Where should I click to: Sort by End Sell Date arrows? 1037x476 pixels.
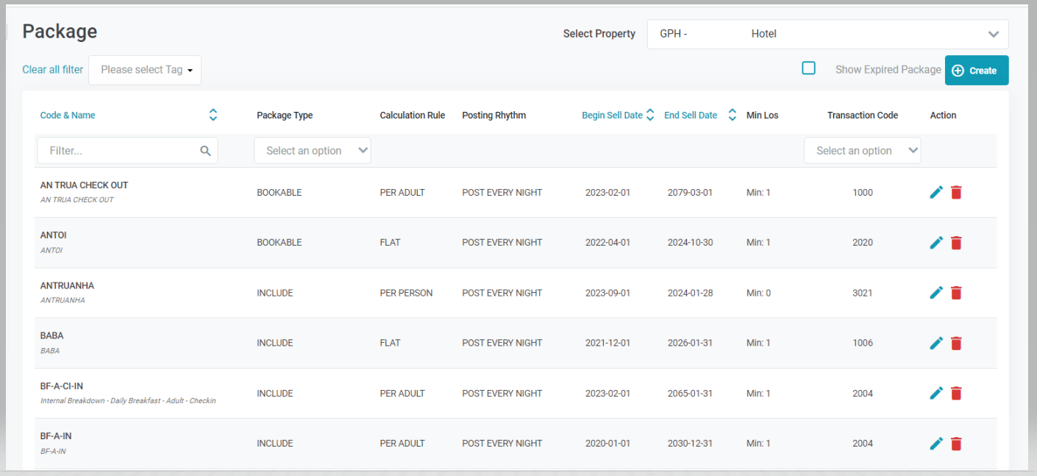point(732,115)
